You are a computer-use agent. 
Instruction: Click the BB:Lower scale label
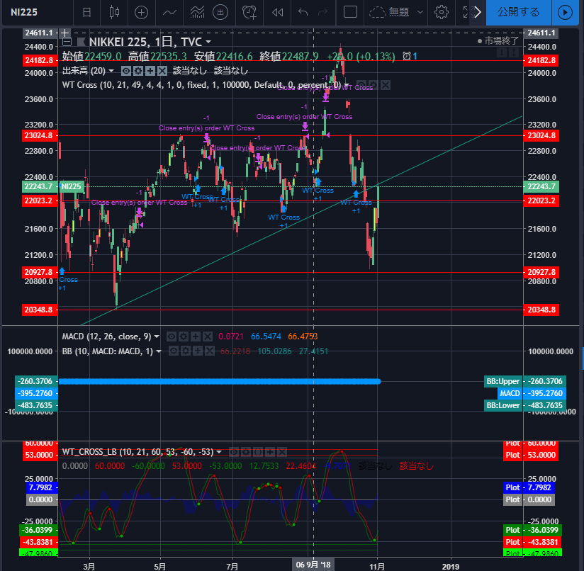503,405
